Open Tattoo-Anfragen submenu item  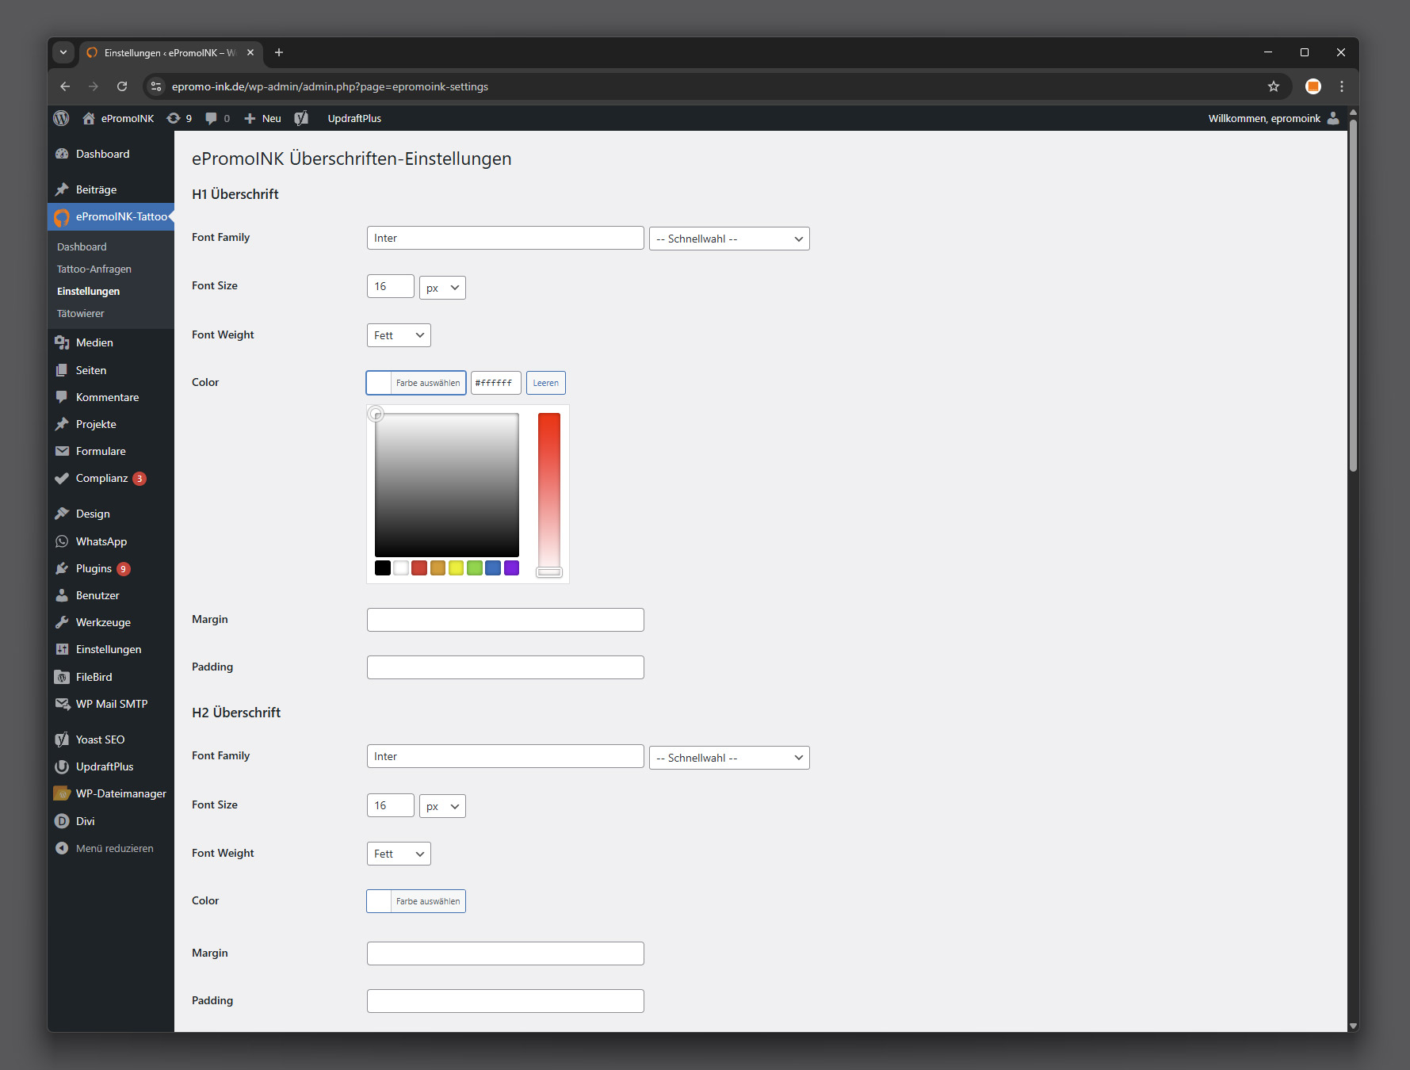click(94, 269)
